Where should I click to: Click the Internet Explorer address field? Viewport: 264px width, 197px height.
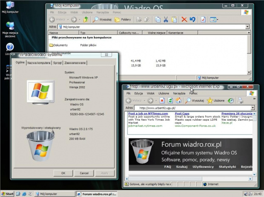[192, 108]
